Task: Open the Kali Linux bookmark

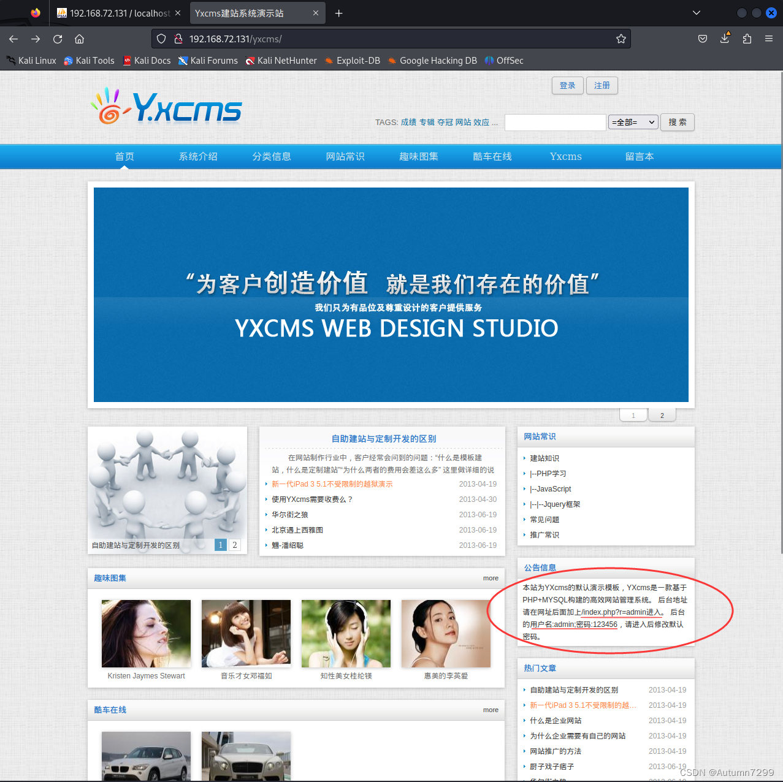Action: click(x=31, y=61)
